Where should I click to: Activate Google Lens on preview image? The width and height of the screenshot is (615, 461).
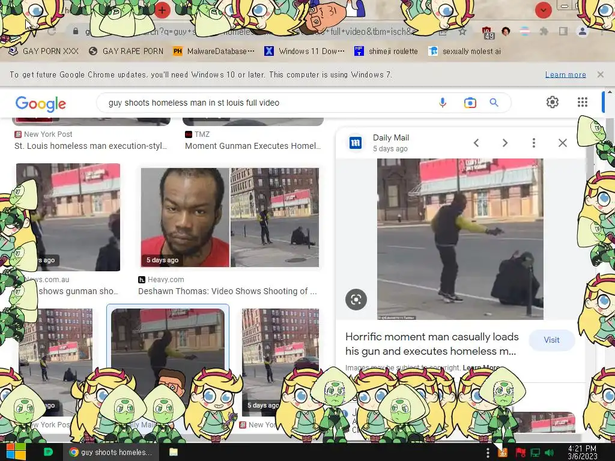click(356, 300)
